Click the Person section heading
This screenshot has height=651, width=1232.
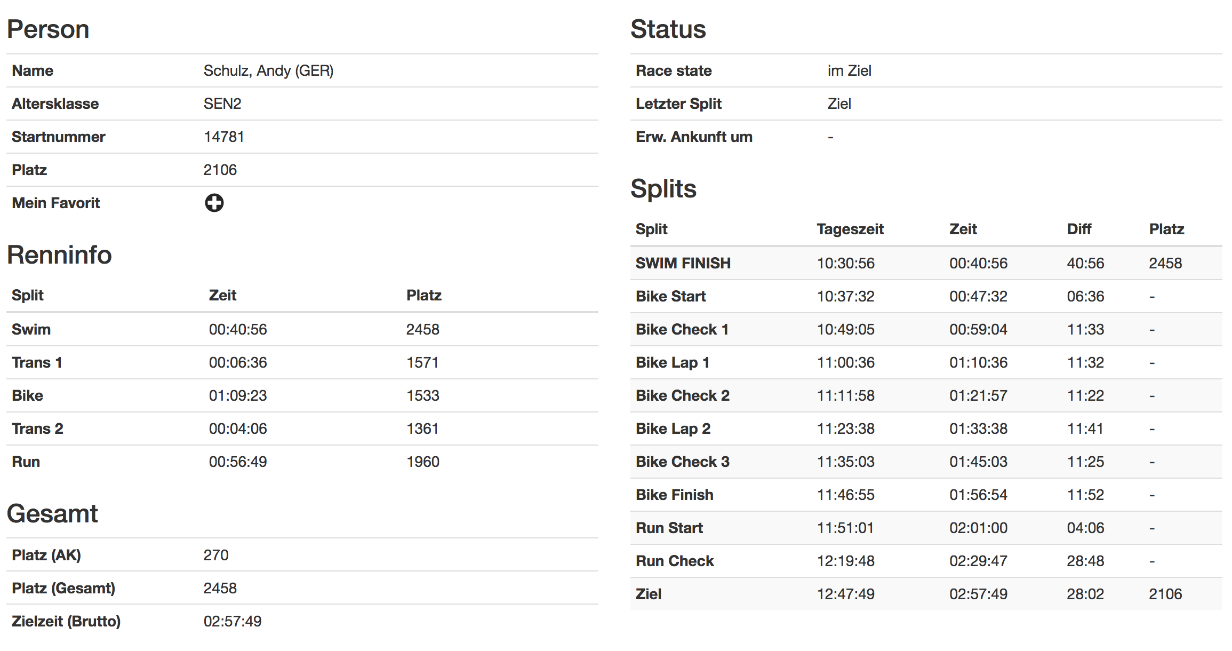(x=48, y=29)
